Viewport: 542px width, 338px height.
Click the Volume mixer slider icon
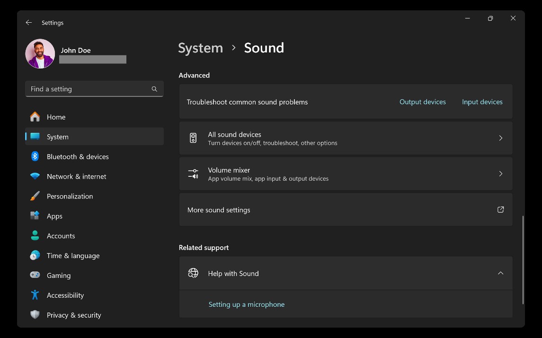pyautogui.click(x=193, y=173)
